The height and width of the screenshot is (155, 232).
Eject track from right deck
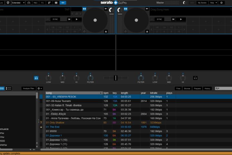coord(147,31)
